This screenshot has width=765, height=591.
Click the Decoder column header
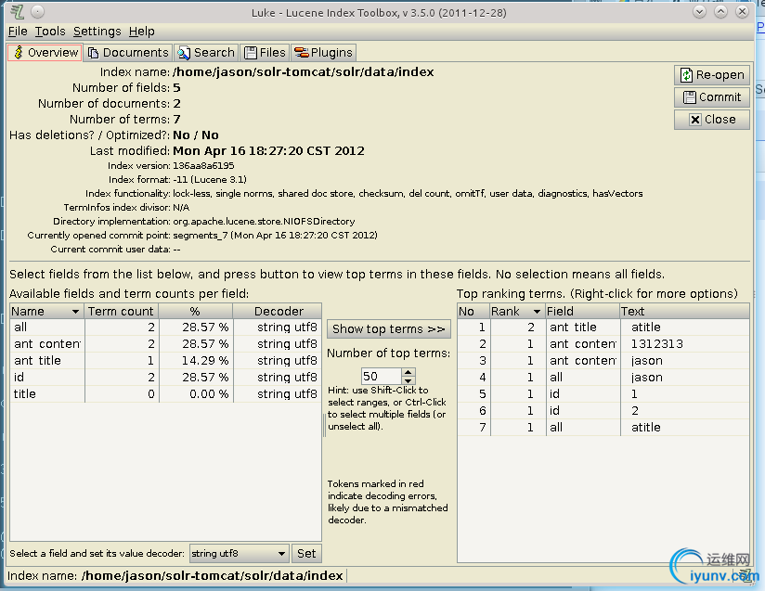277,311
